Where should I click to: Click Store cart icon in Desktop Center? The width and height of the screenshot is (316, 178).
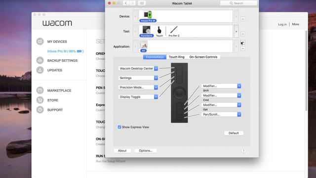click(x=40, y=100)
